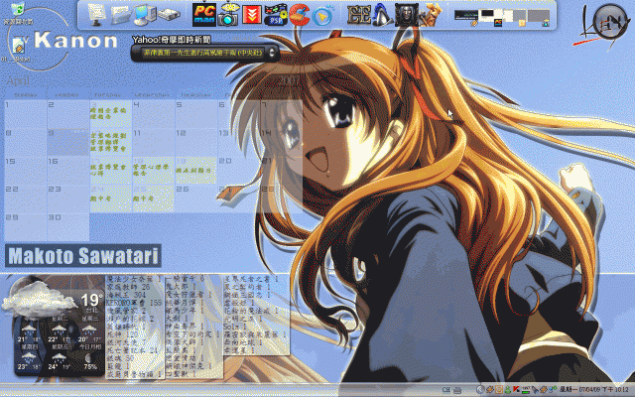Click the "海賊王 304" list entry
635x397 pixels.
[x=126, y=295]
